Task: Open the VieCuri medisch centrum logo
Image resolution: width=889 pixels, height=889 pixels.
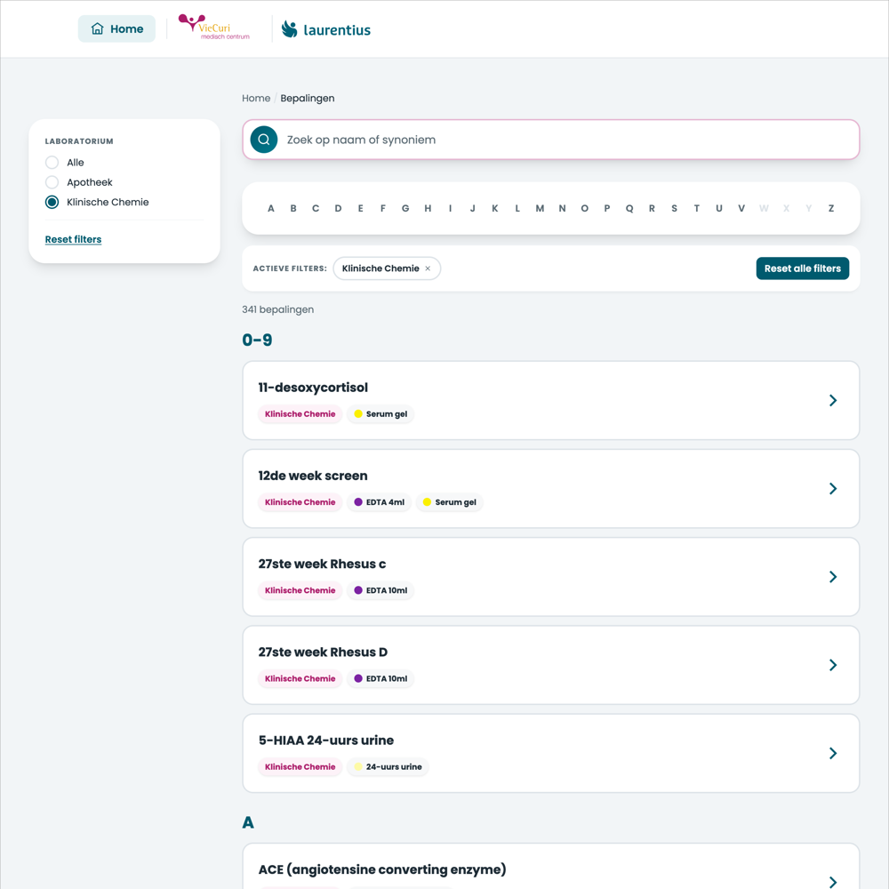Action: (x=214, y=28)
